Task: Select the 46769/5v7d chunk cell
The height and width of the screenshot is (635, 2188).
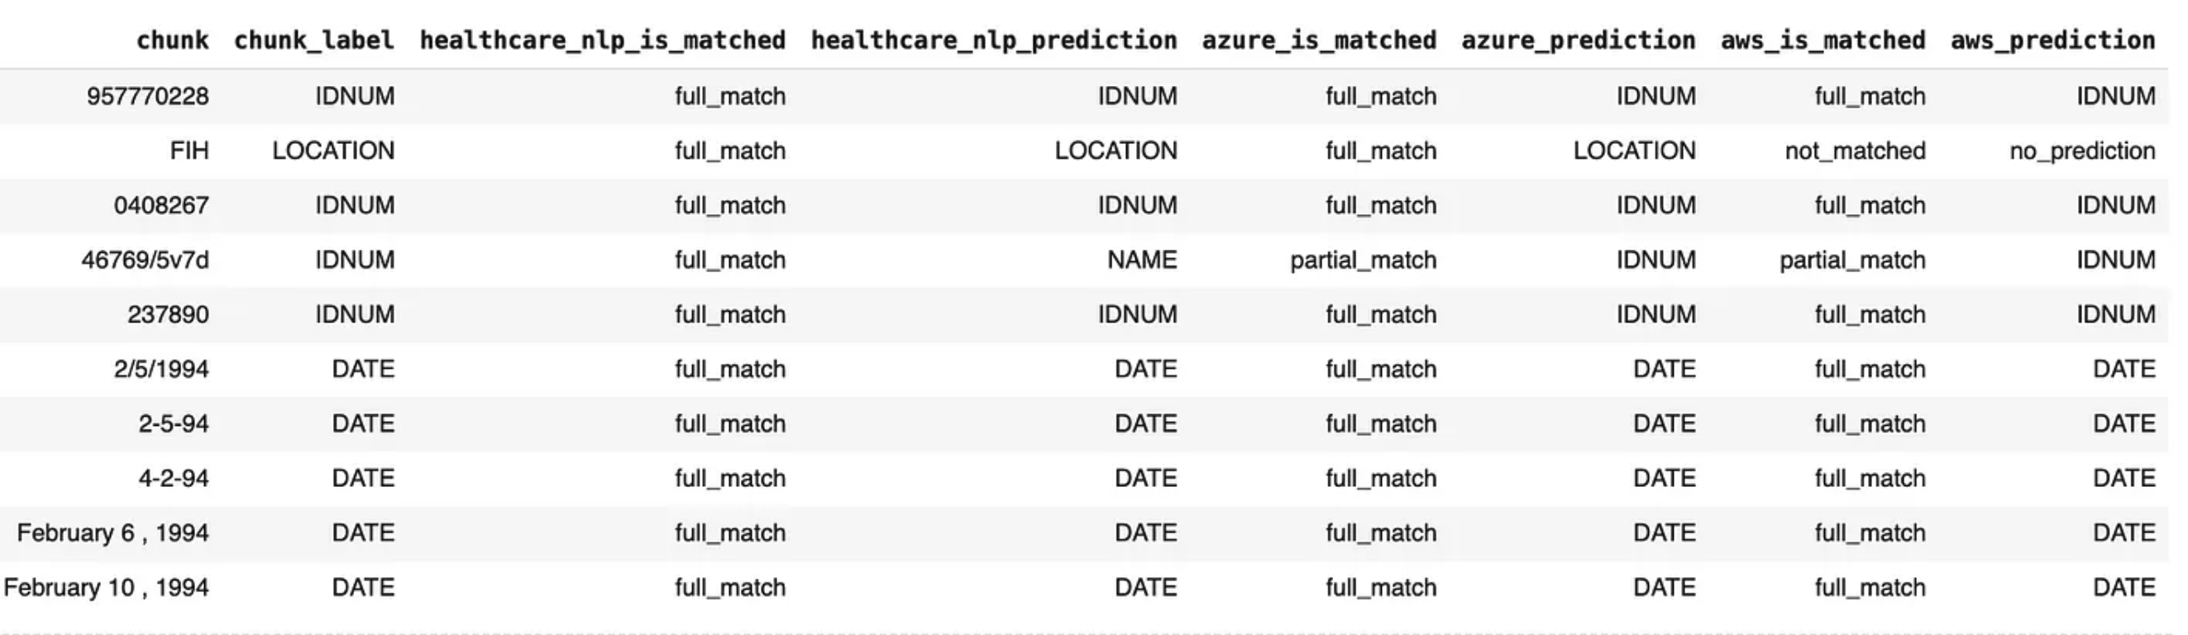Action: coord(146,260)
